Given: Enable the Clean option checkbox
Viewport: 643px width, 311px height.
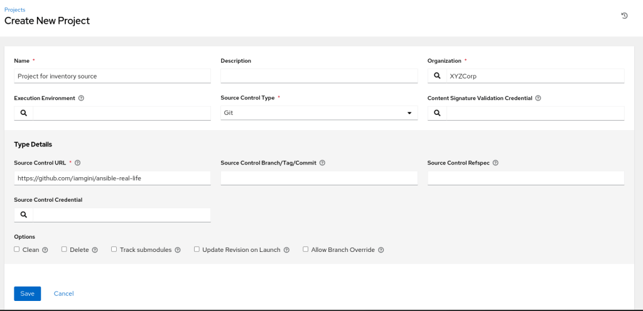Looking at the screenshot, I should (x=17, y=249).
